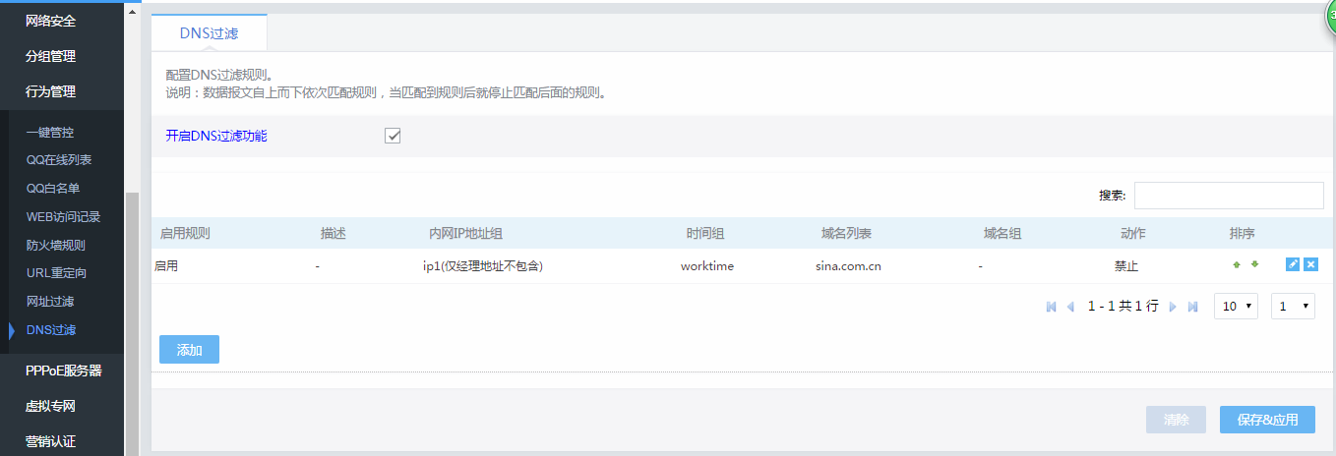Delete the sina.com.cn rule with the X icon
This screenshot has width=1336, height=456.
pyautogui.click(x=1310, y=264)
